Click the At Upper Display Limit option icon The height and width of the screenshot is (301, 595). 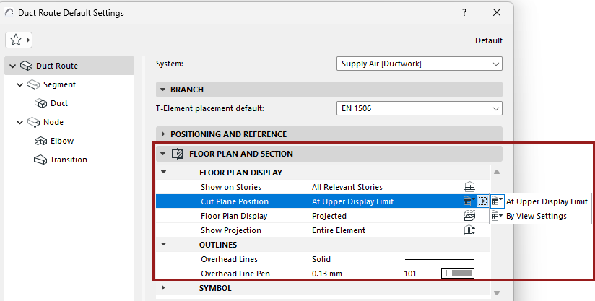[497, 201]
